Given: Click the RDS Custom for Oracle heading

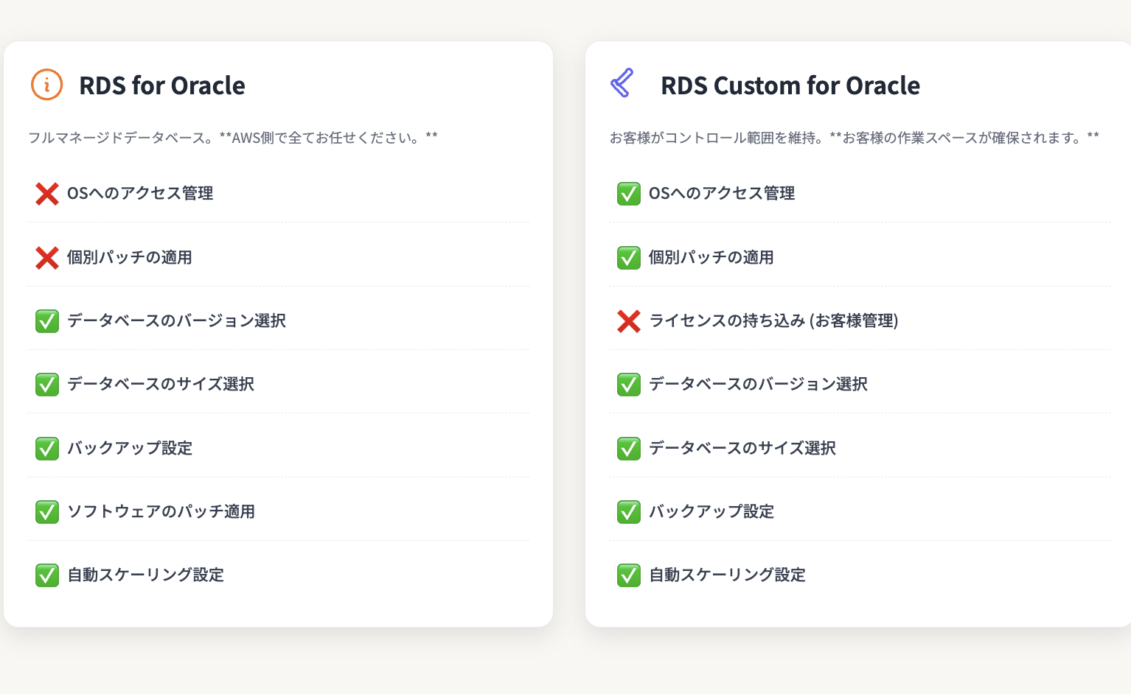Looking at the screenshot, I should tap(790, 85).
